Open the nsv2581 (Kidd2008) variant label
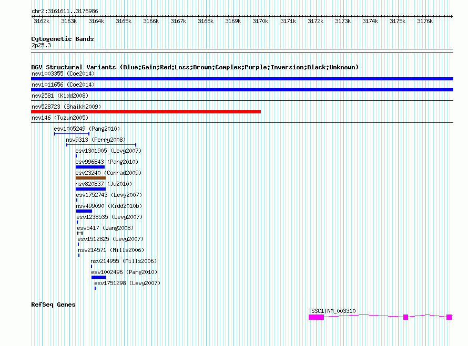The width and height of the screenshot is (468, 346). 60,96
